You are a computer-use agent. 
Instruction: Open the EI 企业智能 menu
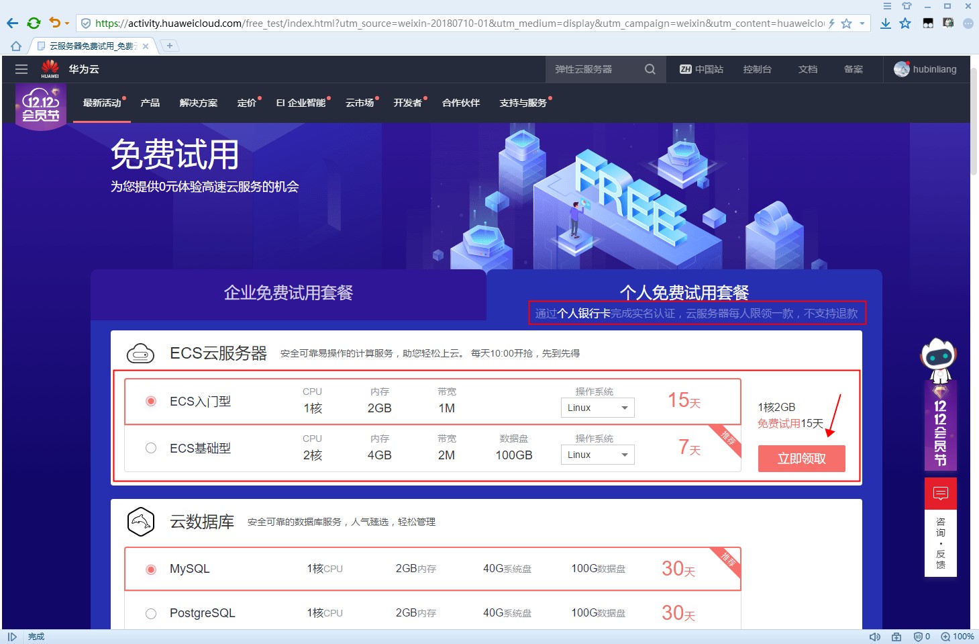(301, 103)
